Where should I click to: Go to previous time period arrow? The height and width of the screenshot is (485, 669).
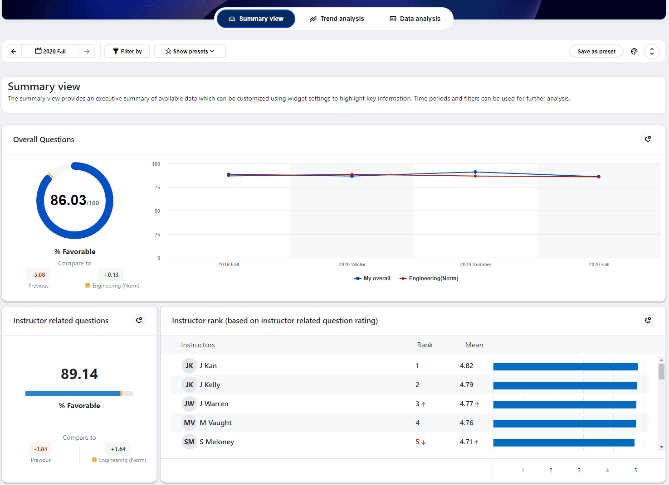pyautogui.click(x=14, y=51)
